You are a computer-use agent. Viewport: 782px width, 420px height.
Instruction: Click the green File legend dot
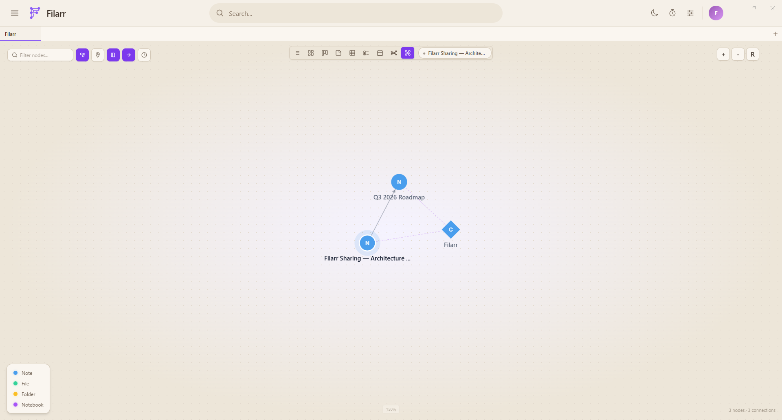(x=15, y=383)
